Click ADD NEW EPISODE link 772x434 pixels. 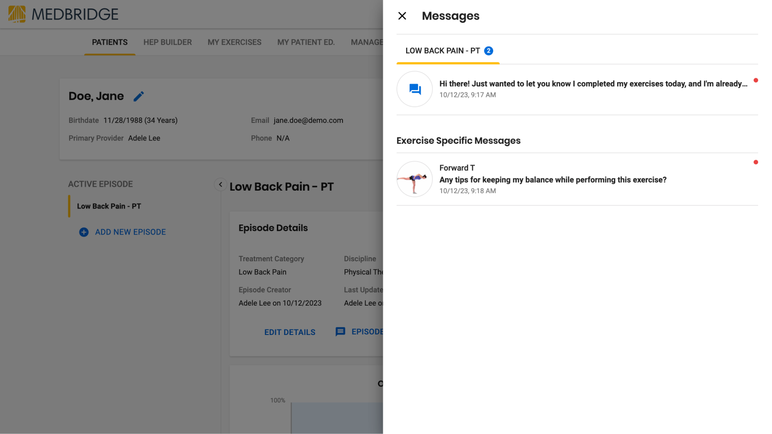tap(130, 232)
